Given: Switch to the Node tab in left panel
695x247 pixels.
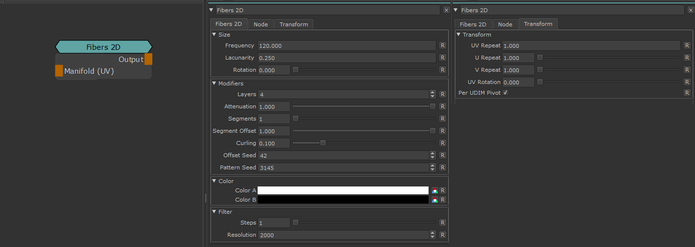Looking at the screenshot, I should click(261, 24).
